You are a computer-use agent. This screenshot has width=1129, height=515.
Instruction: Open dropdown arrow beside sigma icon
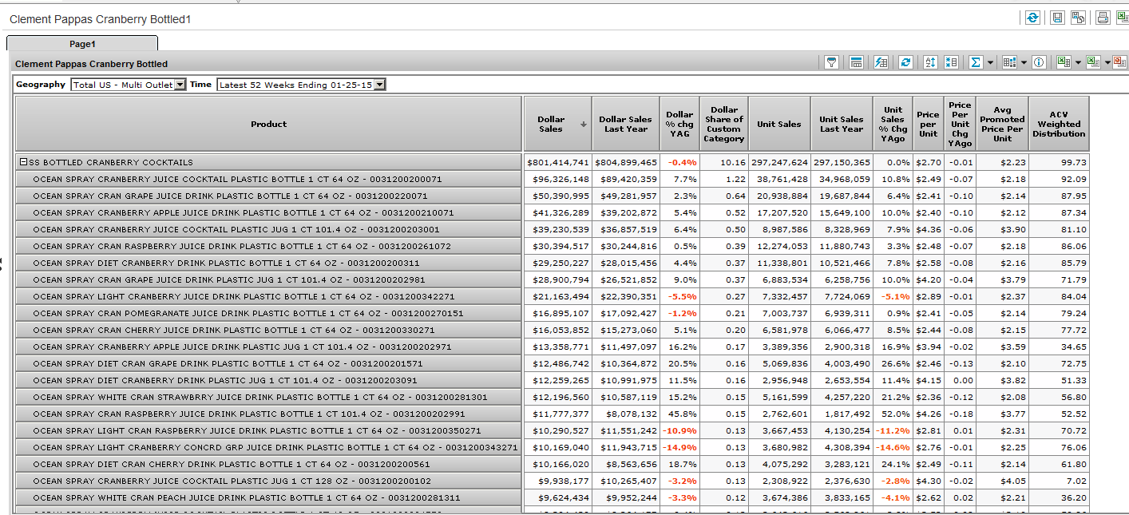[990, 62]
